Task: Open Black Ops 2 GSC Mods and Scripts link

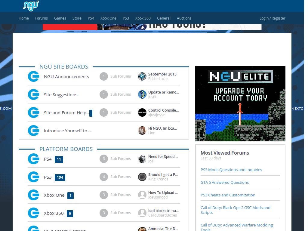Action: tap(235, 210)
